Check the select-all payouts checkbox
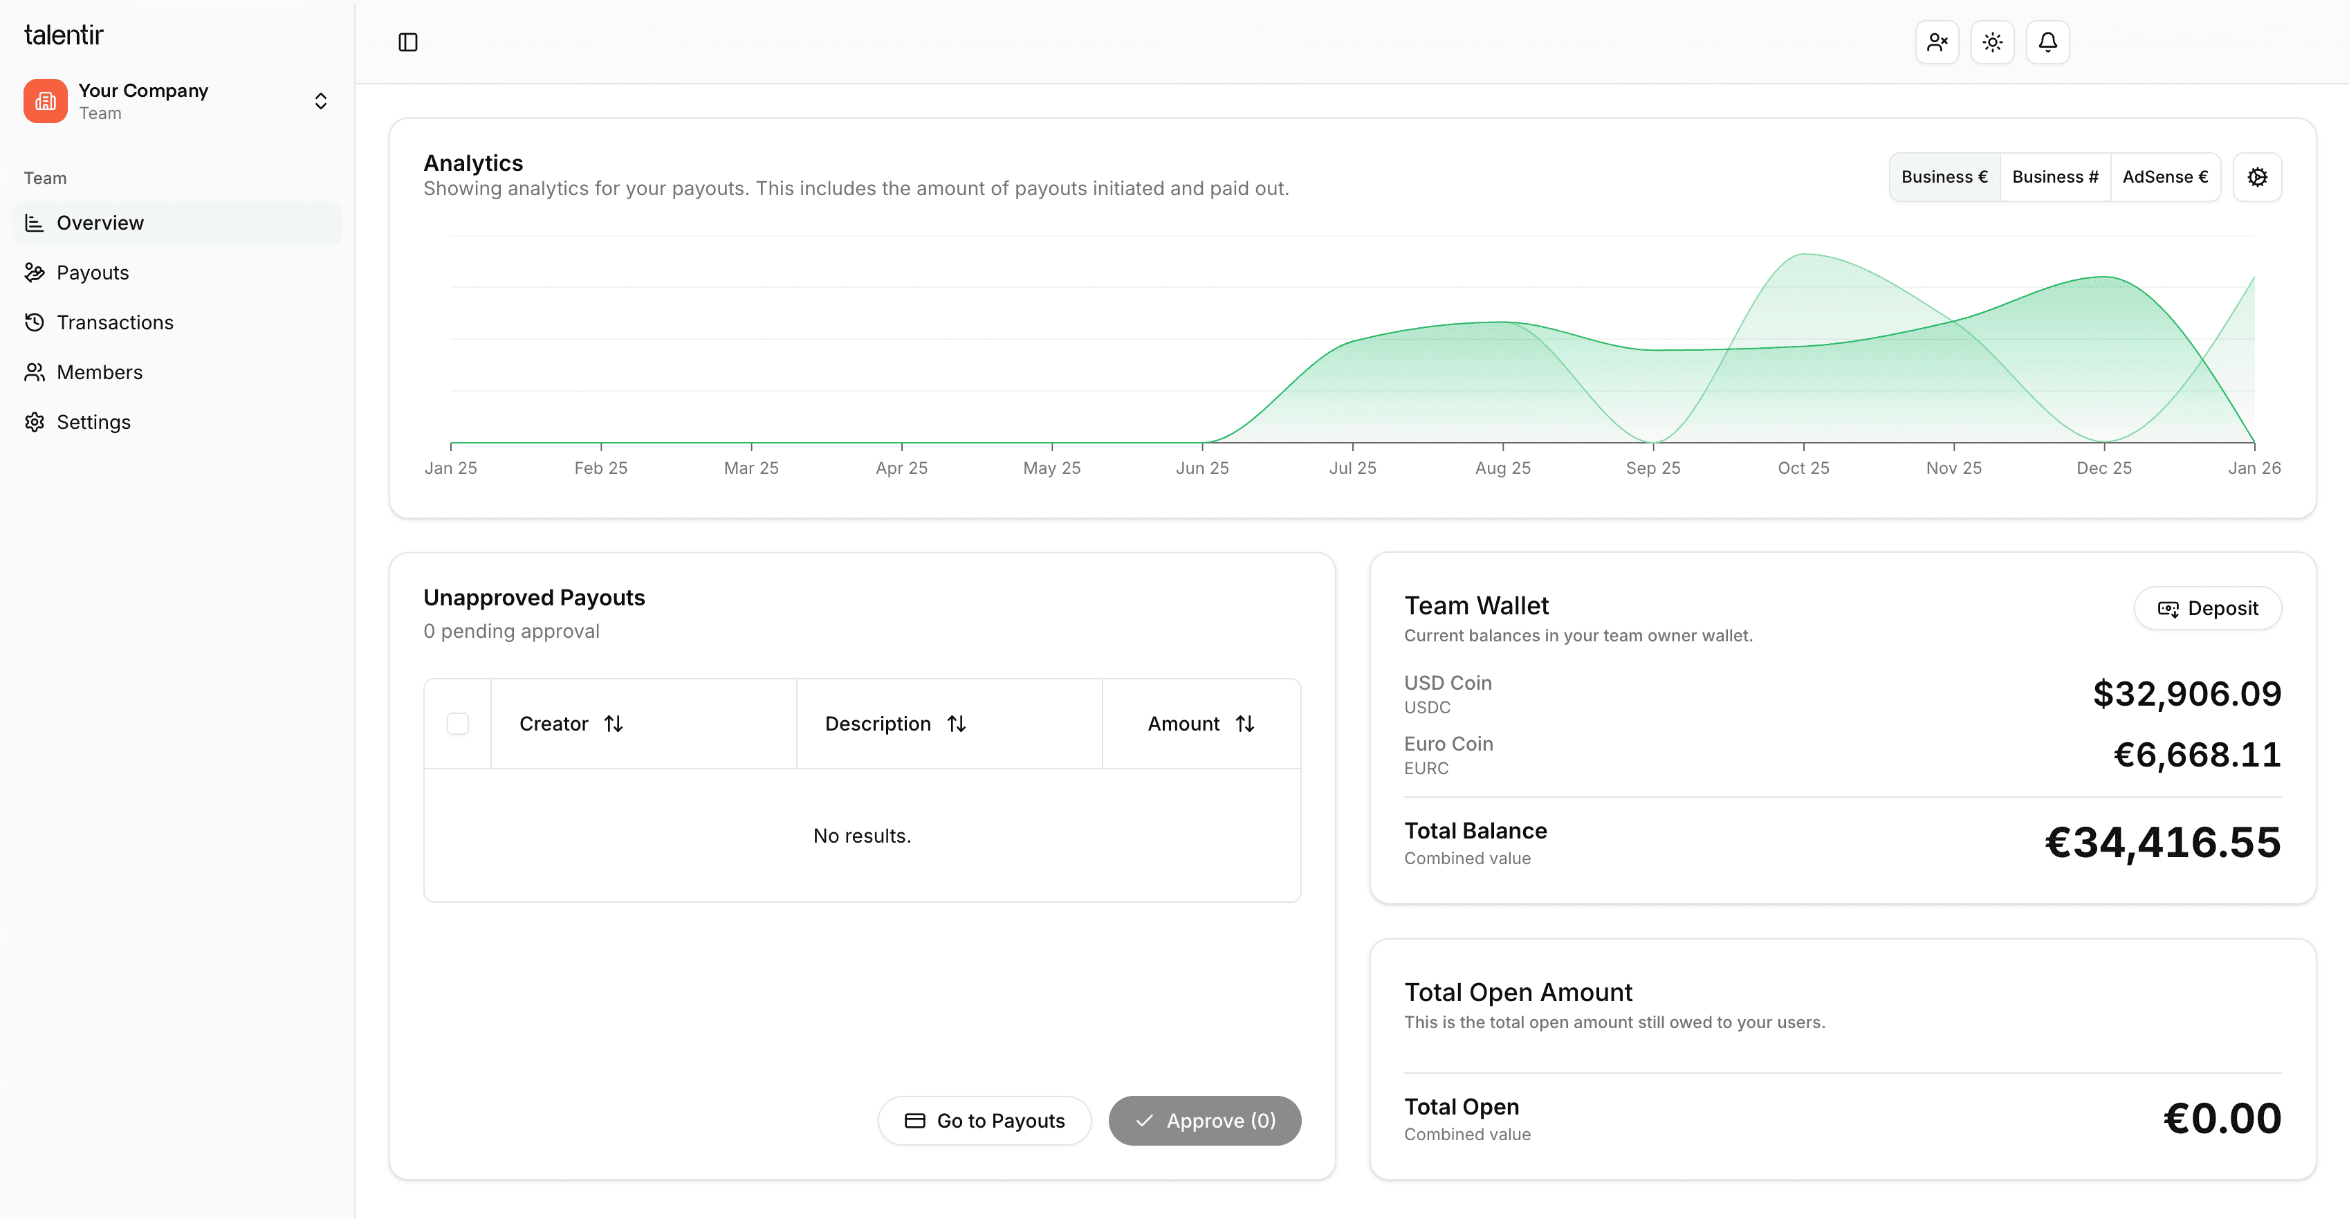 [x=458, y=724]
